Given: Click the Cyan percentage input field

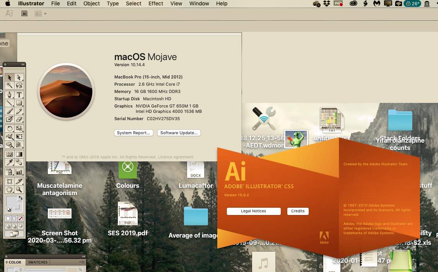Looking at the screenshot, I should (72, 270).
